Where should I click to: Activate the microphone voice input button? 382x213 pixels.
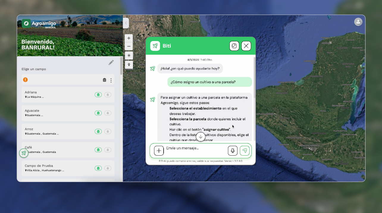point(233,151)
